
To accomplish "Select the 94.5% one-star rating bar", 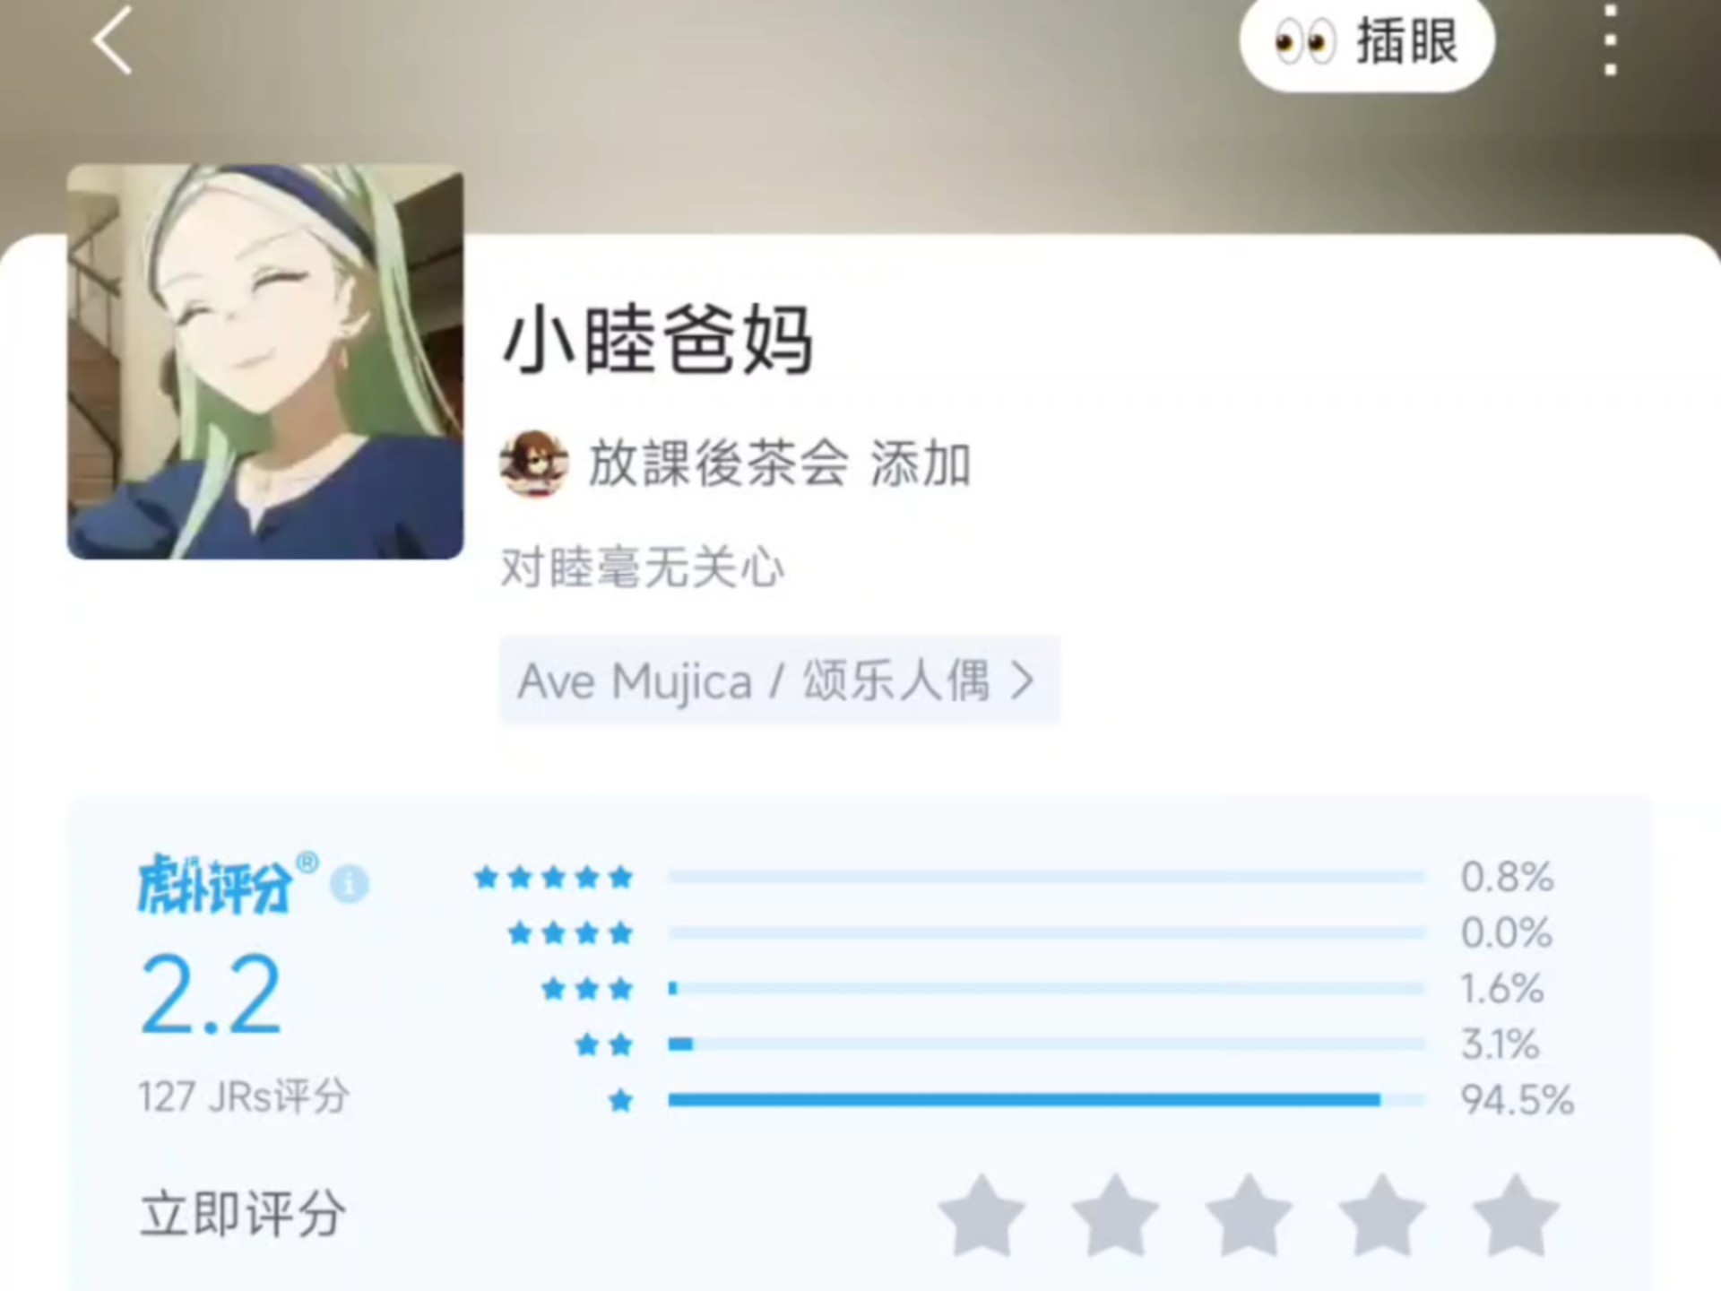I will pos(1046,1100).
